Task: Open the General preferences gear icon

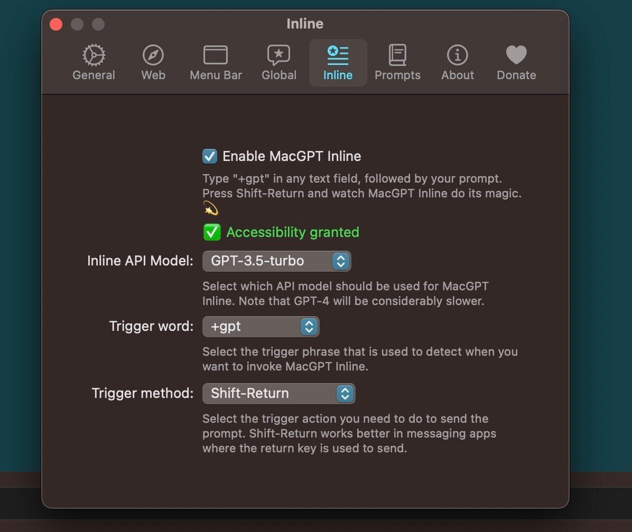Action: point(94,55)
